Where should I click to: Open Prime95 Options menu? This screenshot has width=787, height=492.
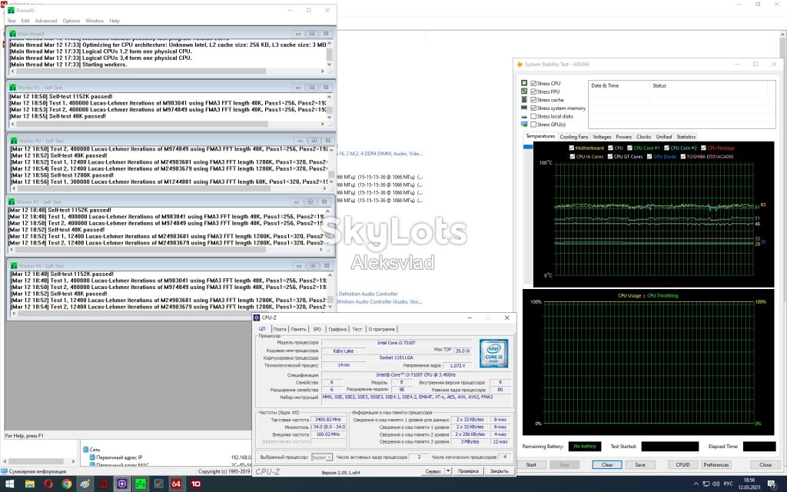[x=71, y=21]
